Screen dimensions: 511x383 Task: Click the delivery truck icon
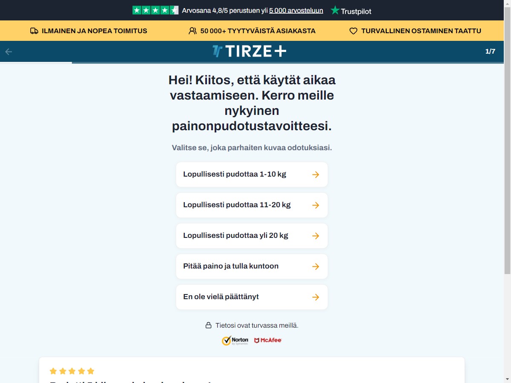click(34, 31)
